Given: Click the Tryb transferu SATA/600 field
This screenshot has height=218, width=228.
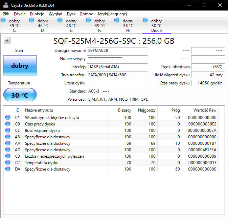Looking at the screenshot, I should click(x=117, y=75).
